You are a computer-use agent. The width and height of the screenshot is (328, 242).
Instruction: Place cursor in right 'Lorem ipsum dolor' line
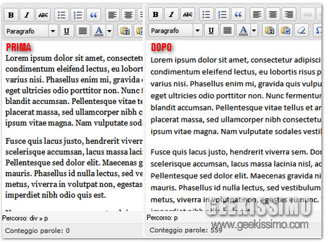(x=236, y=60)
